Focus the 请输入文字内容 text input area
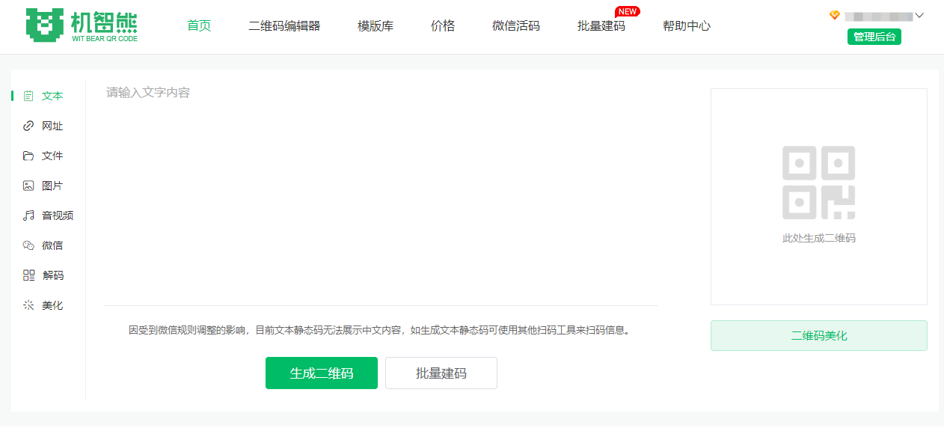 381,195
